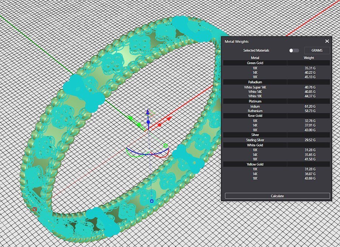This screenshot has width=340, height=247.
Task: Select the Iridium platinum row
Action: click(255, 107)
